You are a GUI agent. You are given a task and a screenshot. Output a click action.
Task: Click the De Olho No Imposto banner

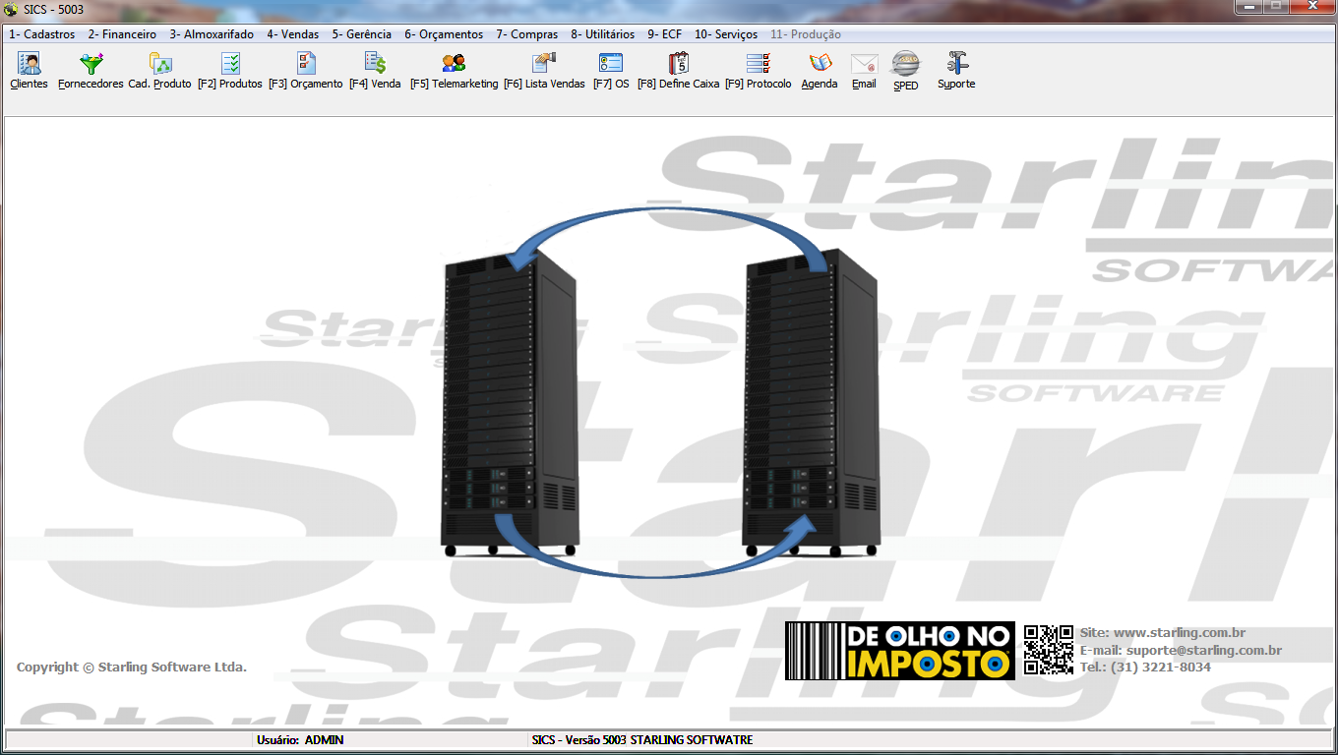(900, 651)
